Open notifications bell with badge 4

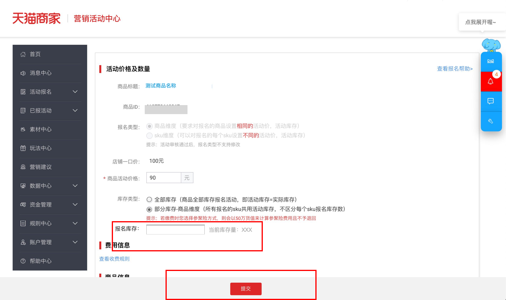click(491, 82)
